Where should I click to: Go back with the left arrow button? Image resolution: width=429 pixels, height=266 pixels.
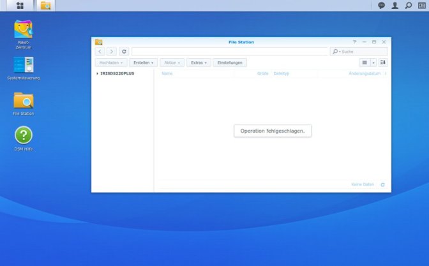[100, 52]
